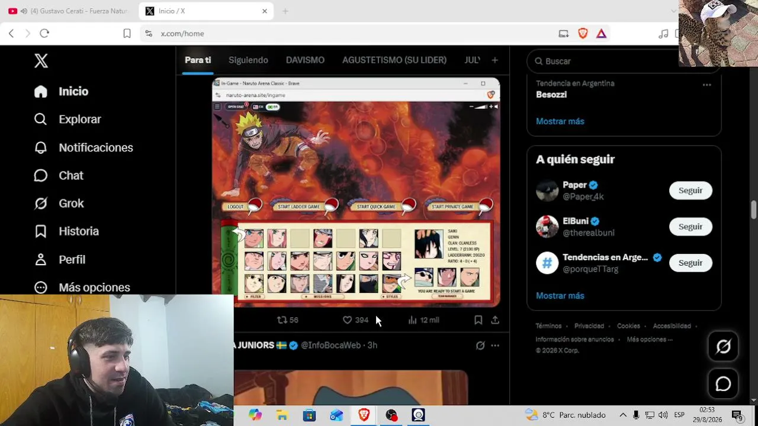This screenshot has width=758, height=426.
Task: View analytics showing 12 mil views
Action: [x=423, y=319]
